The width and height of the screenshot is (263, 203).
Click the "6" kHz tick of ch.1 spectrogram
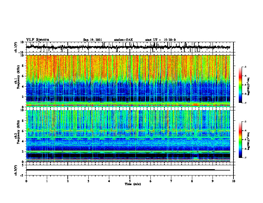[x=23, y=76]
